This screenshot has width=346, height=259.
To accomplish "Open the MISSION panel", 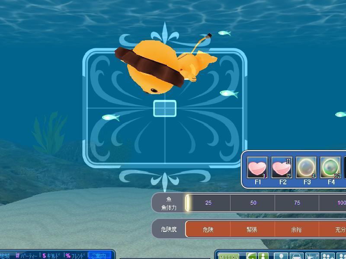I will [x=228, y=257].
